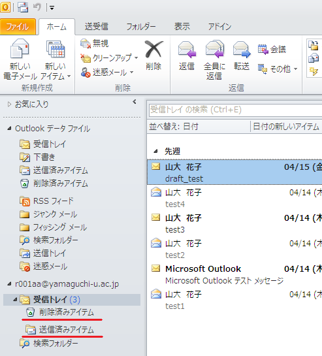Collapse the r001aa@yamaguchi-u.ac.jp account
322x356 pixels.
(9, 283)
